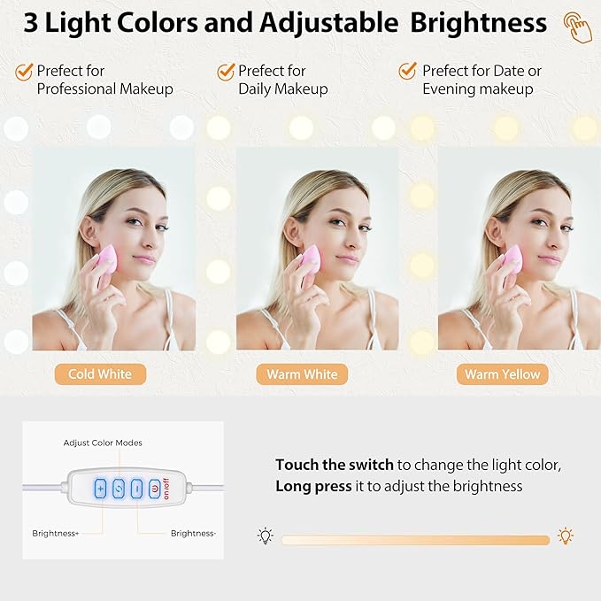This screenshot has height=601, width=601.
Task: Click the Warm White mirror photo
Action: [318, 249]
